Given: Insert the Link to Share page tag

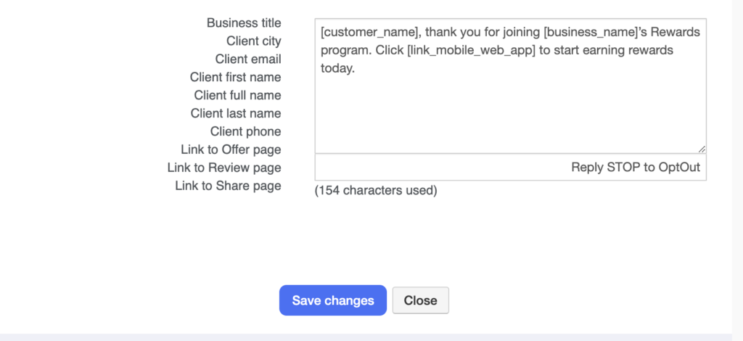Looking at the screenshot, I should [228, 186].
